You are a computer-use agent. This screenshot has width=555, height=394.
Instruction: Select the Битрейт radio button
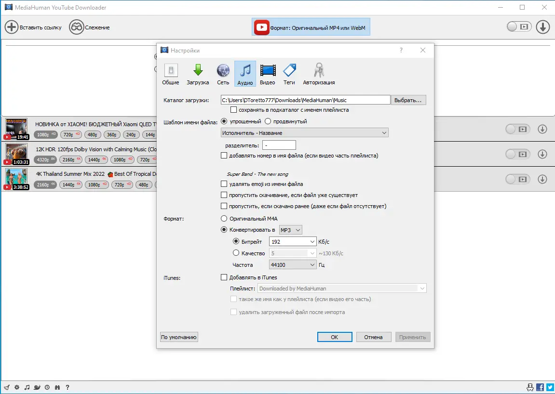click(x=236, y=241)
